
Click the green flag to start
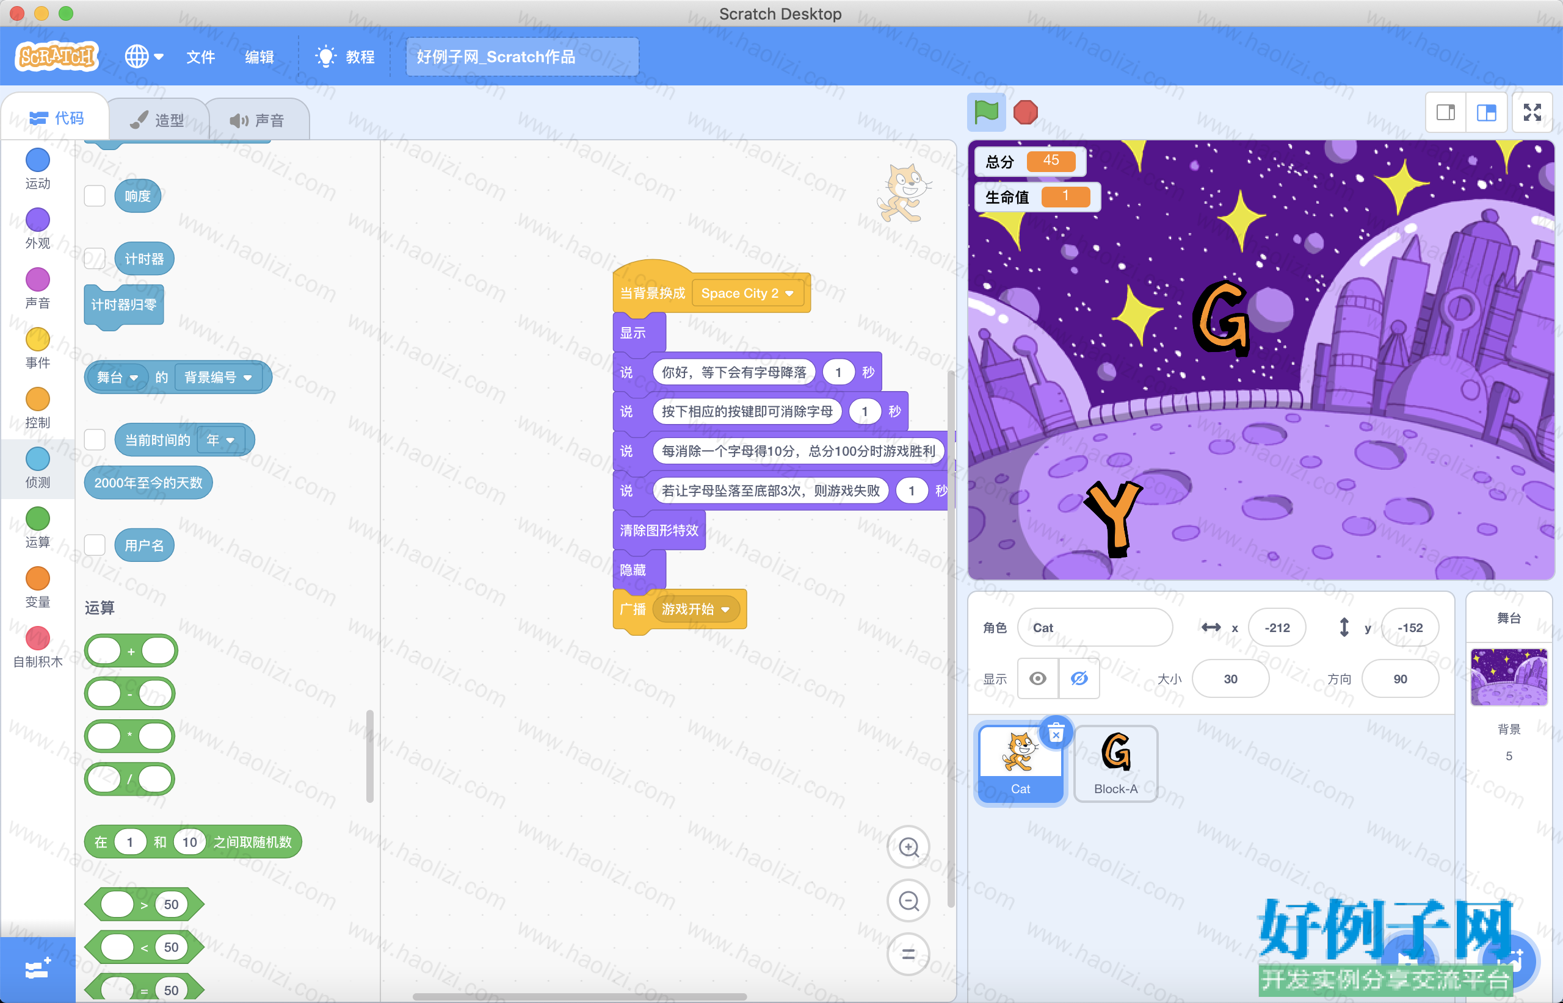coord(986,112)
